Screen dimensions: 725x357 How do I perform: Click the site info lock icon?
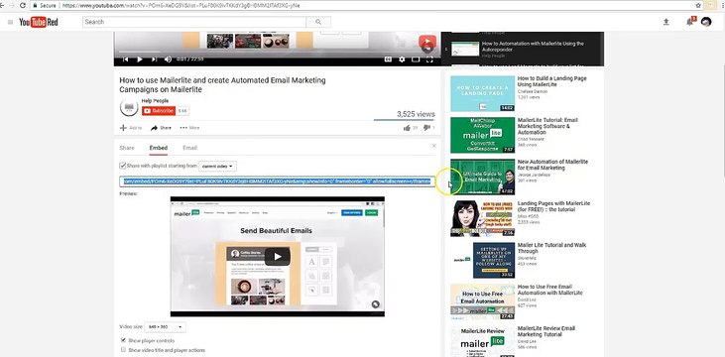tap(35, 6)
